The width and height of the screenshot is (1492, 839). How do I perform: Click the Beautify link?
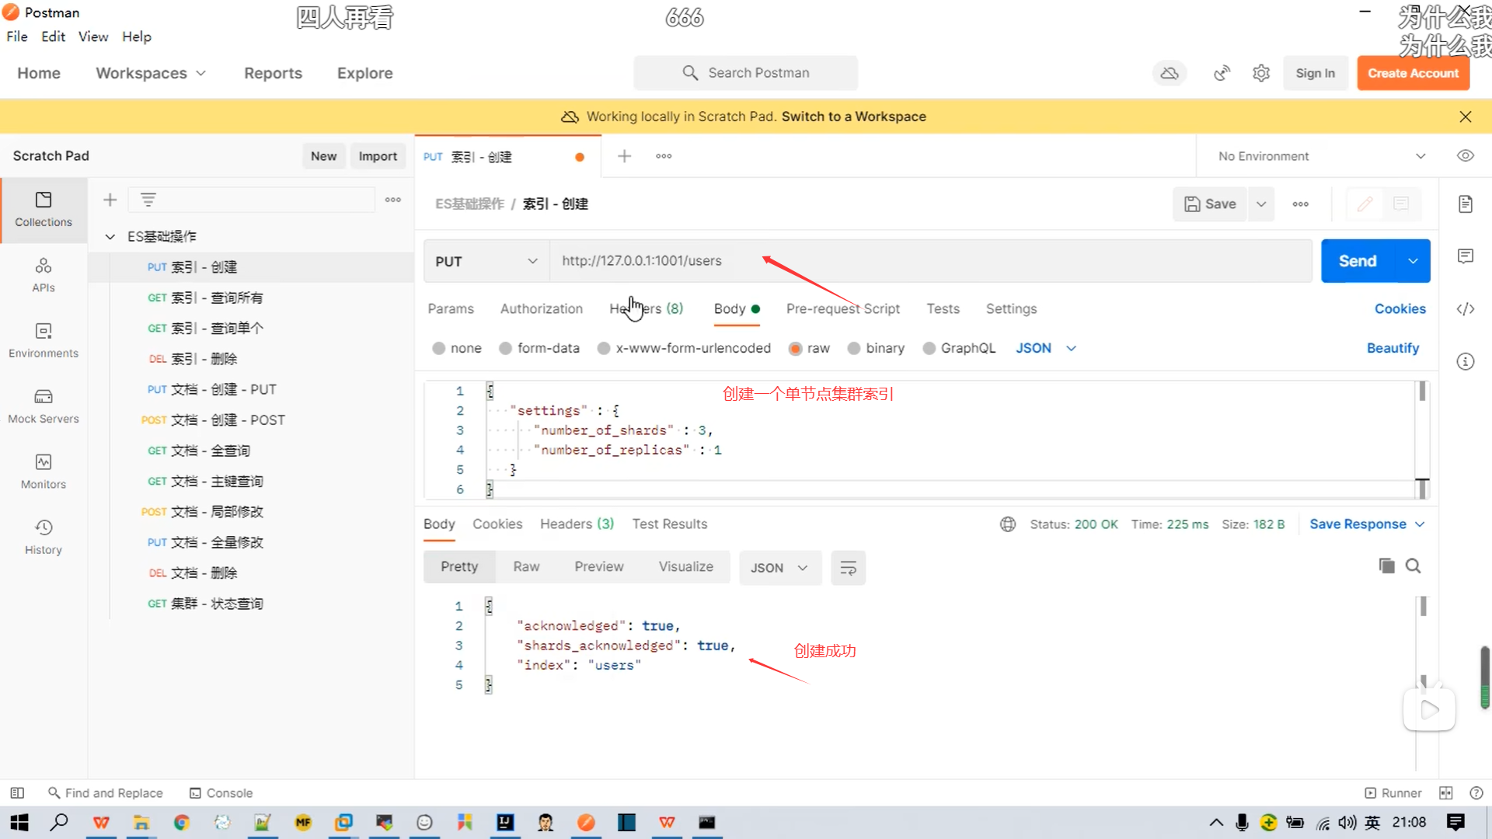pos(1393,348)
